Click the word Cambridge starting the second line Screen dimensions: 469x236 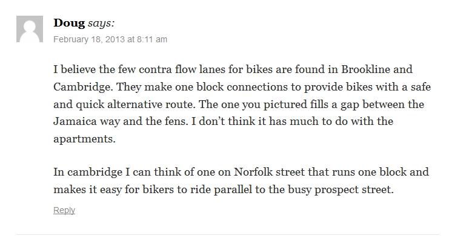click(x=83, y=87)
